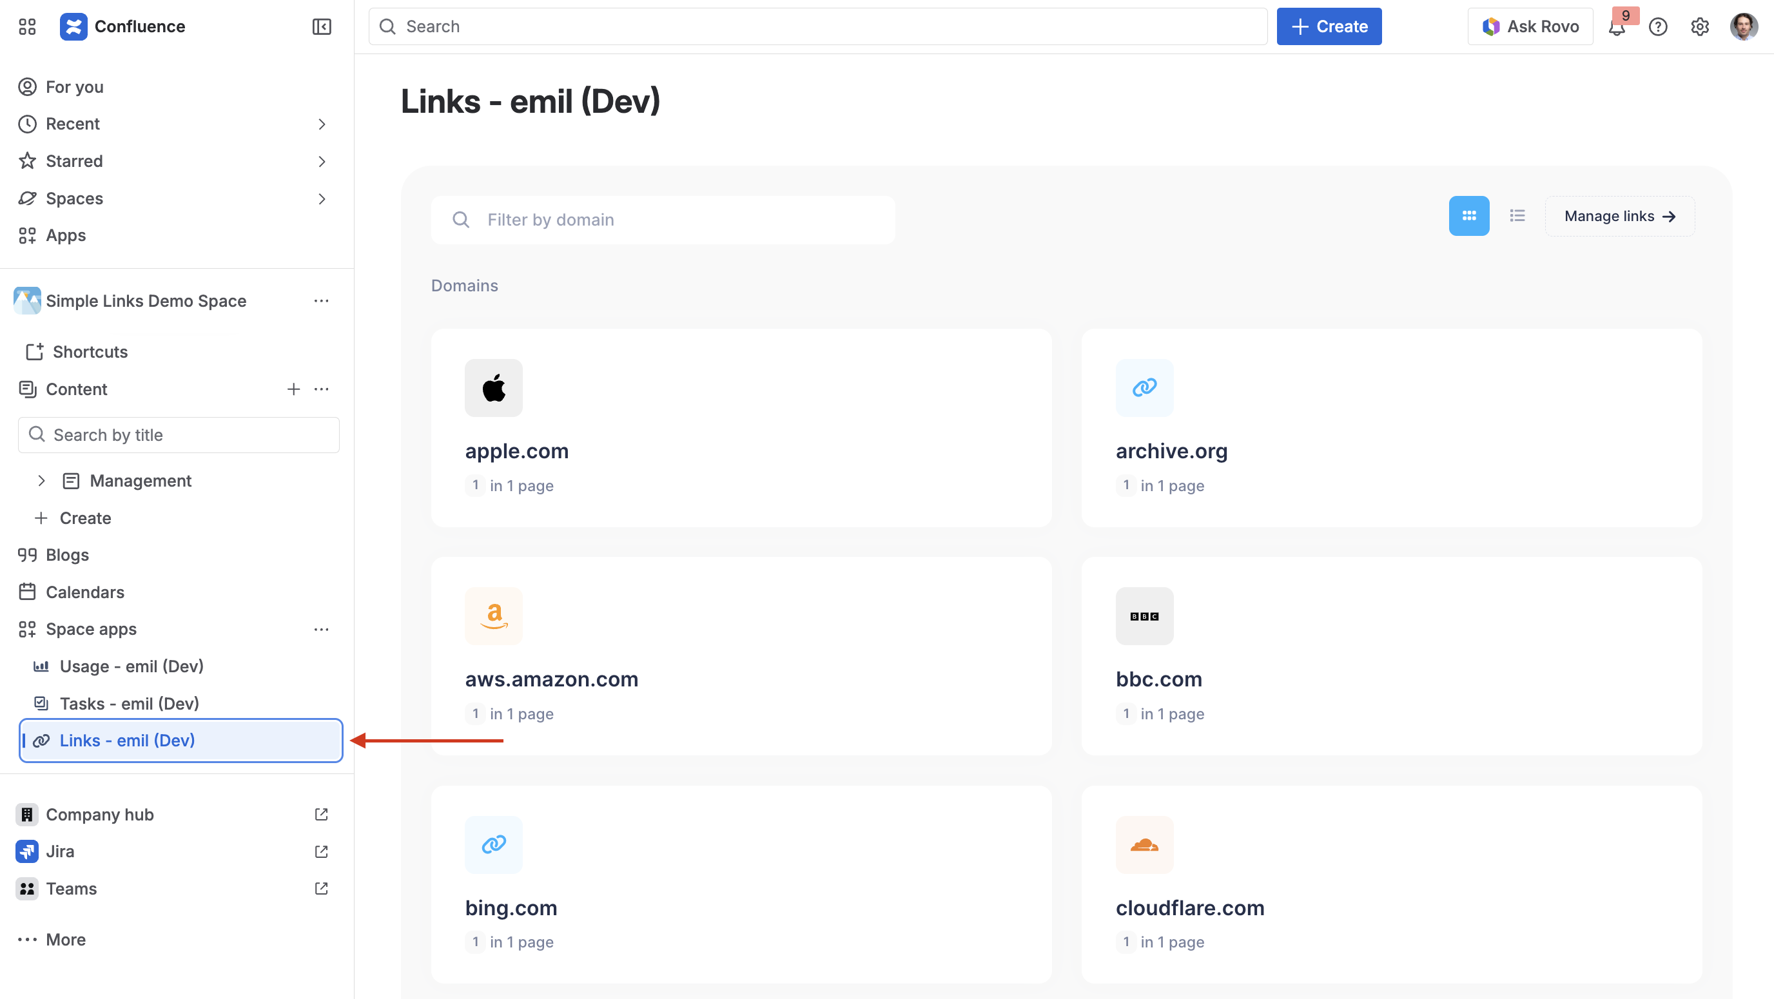Click the blue Create button
The height and width of the screenshot is (999, 1774).
tap(1329, 27)
